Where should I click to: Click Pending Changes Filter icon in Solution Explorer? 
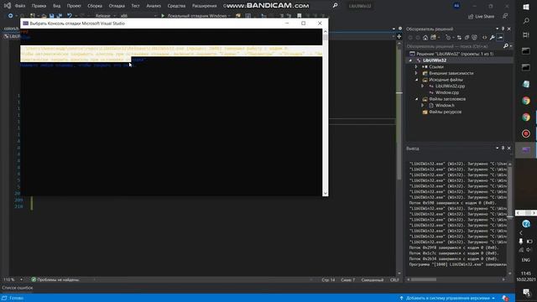click(x=448, y=37)
